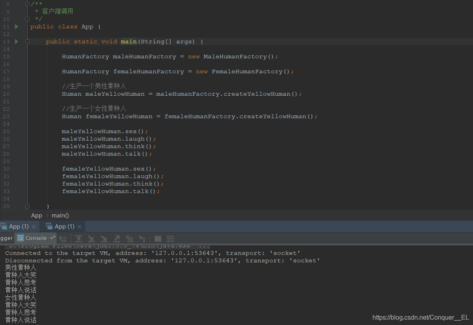
Task: Close the second App (1) debug tab
Action: pos(80,227)
